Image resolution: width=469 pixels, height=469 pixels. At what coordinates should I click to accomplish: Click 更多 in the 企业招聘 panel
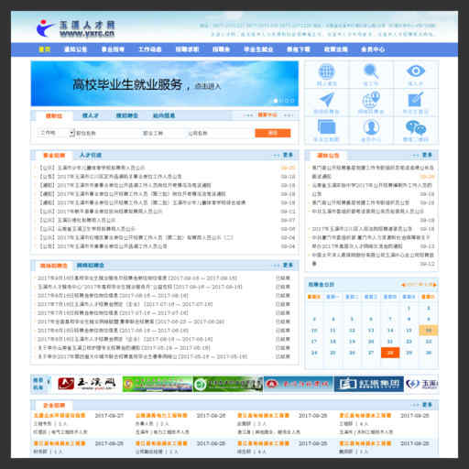[x=427, y=405]
